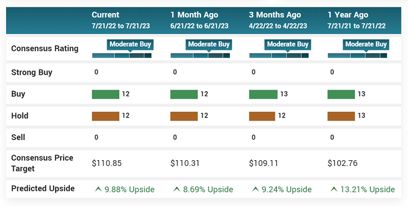Select the 3 Months Ago column header
The height and width of the screenshot is (206, 408).
click(x=275, y=15)
